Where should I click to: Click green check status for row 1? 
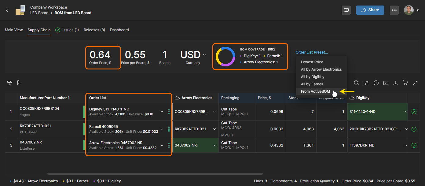414,112
